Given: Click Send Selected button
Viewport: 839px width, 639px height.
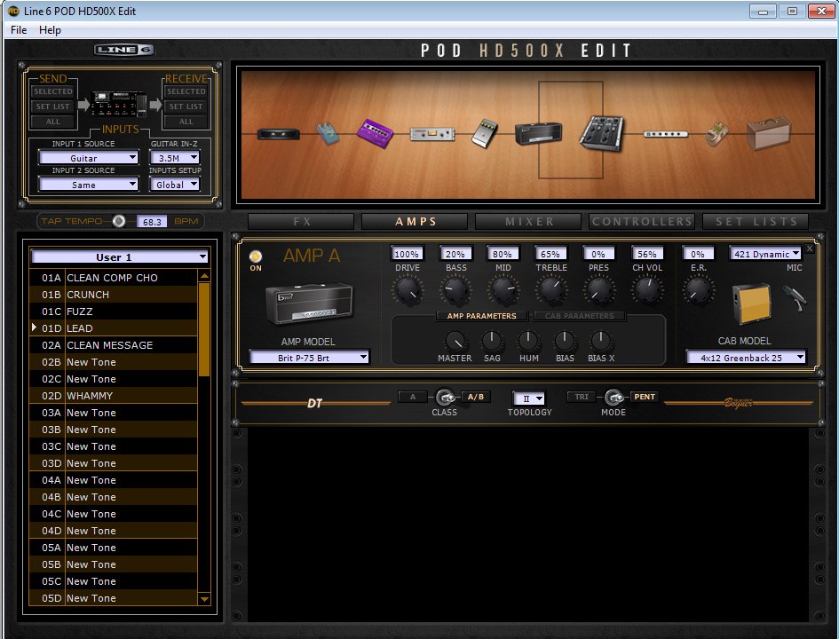Looking at the screenshot, I should click(x=53, y=91).
